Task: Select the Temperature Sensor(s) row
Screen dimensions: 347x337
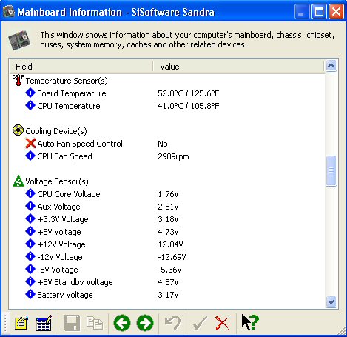Action: (x=67, y=81)
